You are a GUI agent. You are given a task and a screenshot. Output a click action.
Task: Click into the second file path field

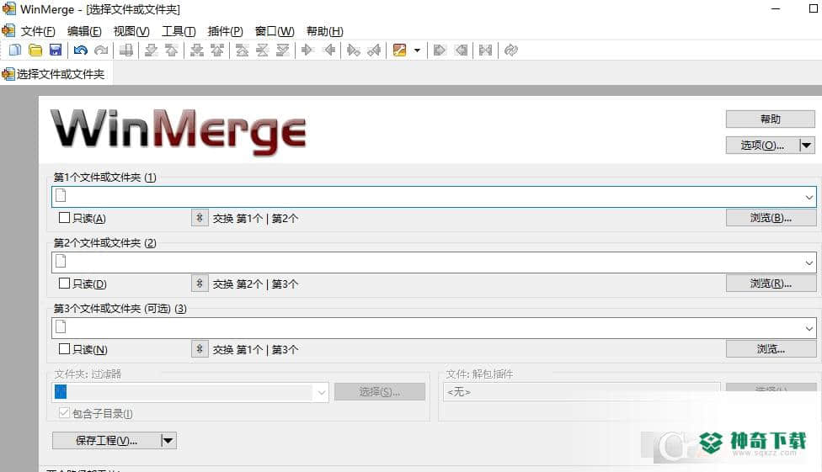point(434,263)
